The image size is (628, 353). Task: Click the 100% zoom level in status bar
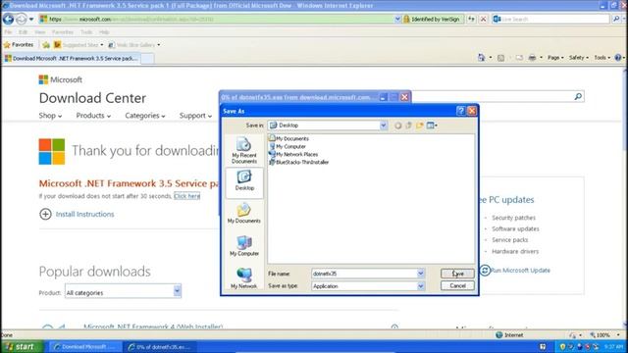click(603, 335)
